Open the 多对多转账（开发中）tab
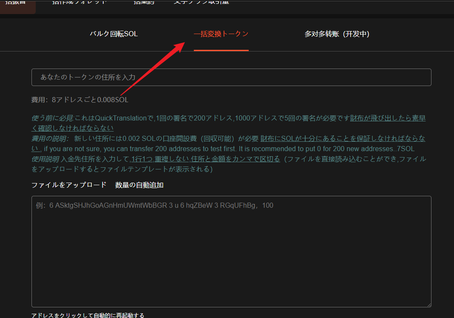 (x=337, y=34)
